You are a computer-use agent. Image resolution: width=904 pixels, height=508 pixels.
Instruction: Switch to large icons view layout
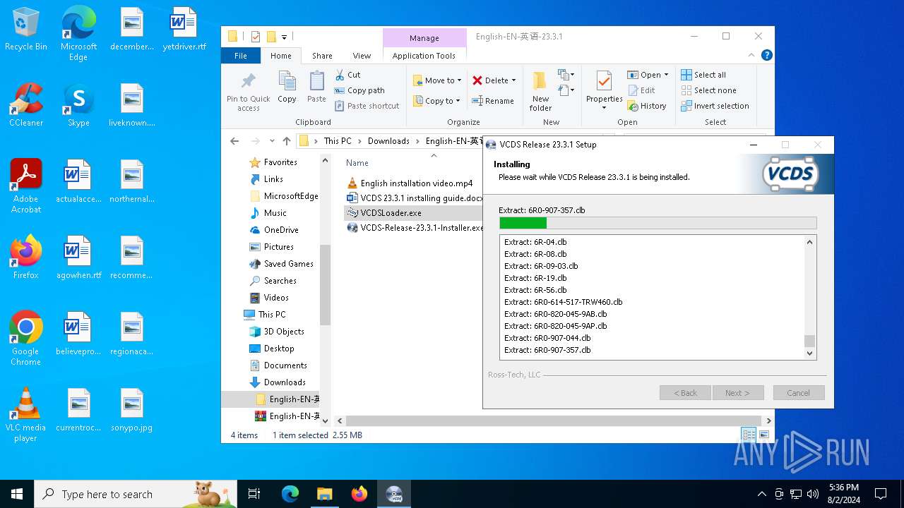(763, 435)
